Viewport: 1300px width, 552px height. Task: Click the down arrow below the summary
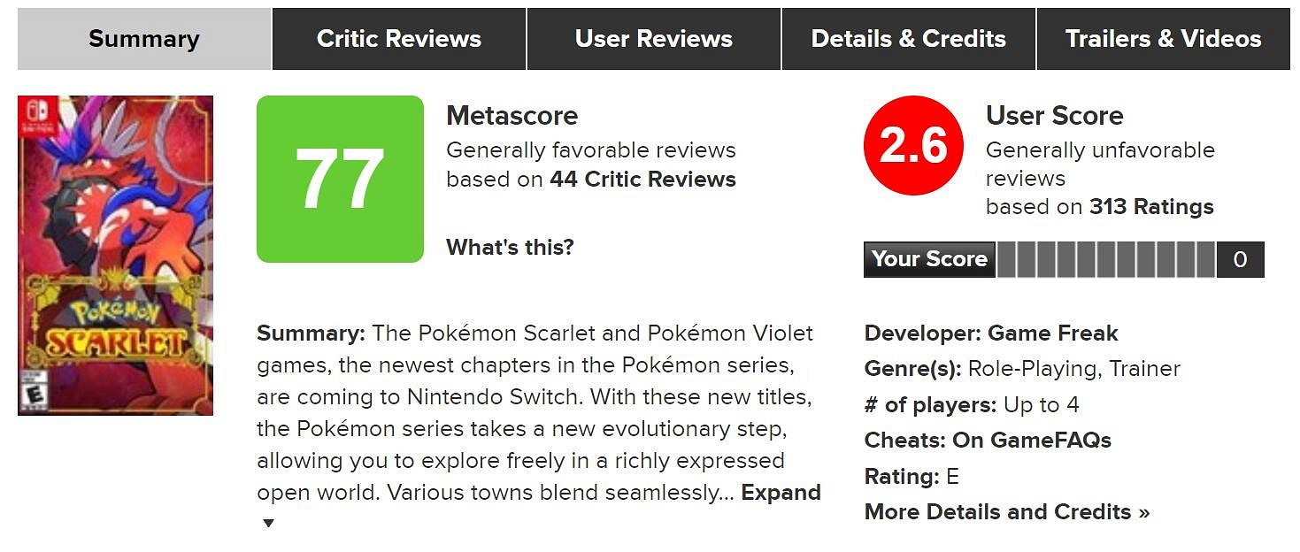click(268, 524)
